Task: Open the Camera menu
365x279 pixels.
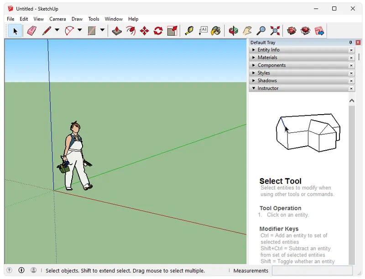Action: 57,19
